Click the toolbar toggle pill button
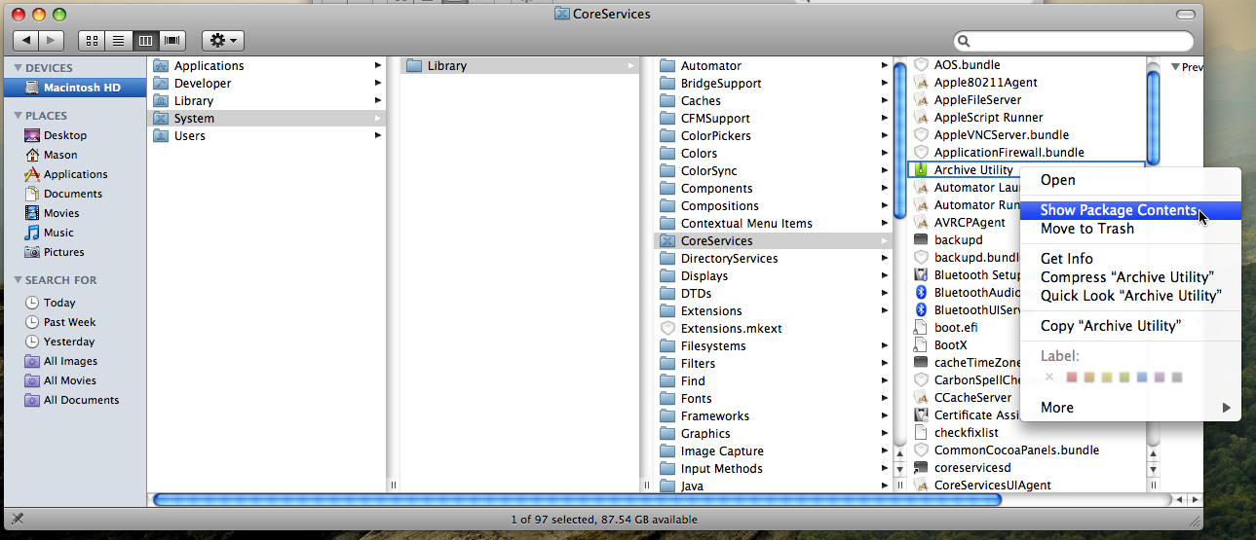Screen dimensions: 1256x540 pyautogui.click(x=1185, y=15)
